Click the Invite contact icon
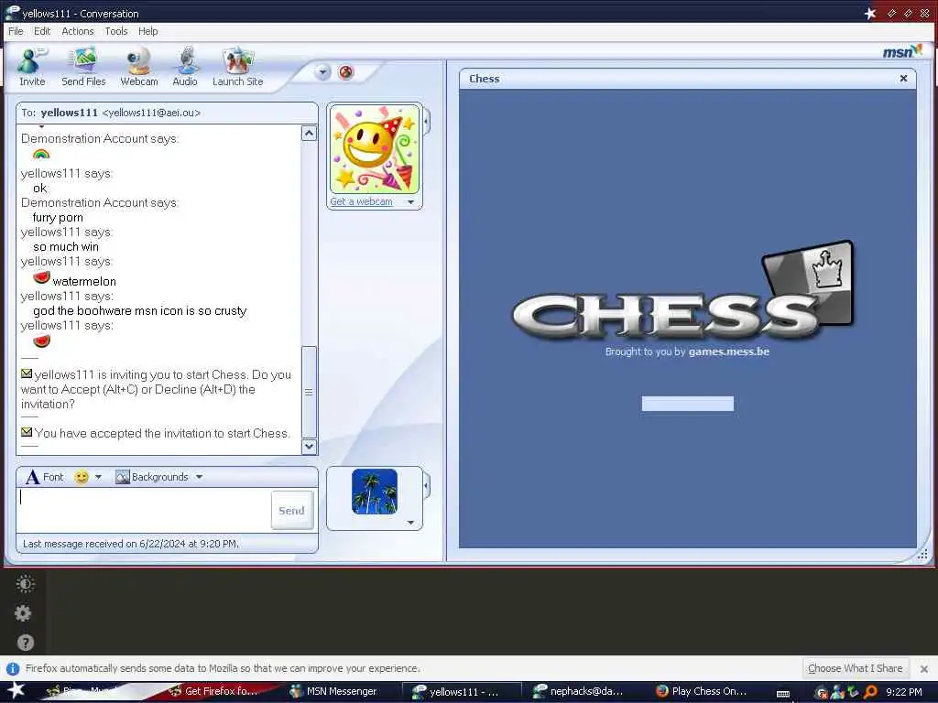Screen dimensions: 938x703 tap(32, 67)
